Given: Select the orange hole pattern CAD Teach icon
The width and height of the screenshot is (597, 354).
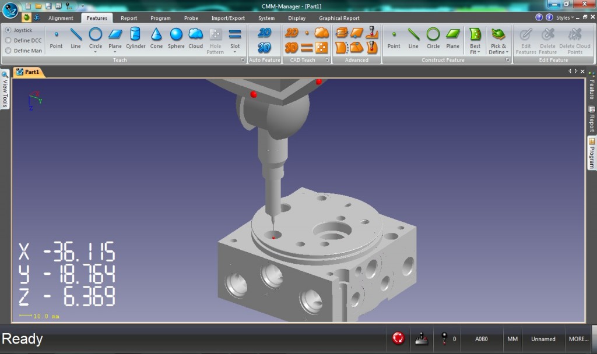Looking at the screenshot, I should 322,48.
